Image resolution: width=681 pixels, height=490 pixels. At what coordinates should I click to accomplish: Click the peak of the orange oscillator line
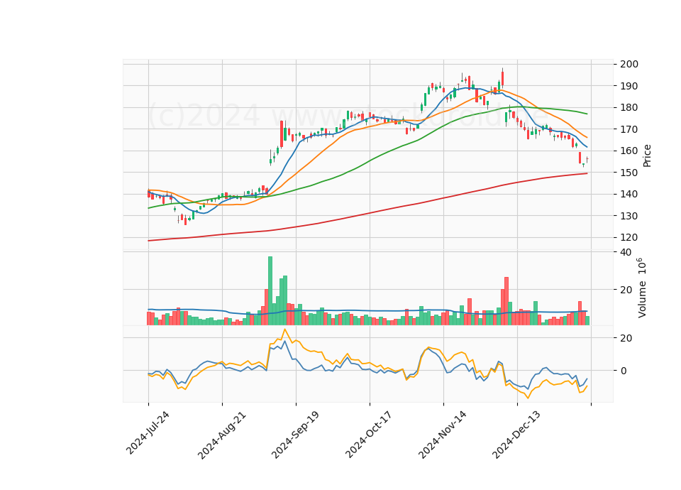pos(285,330)
